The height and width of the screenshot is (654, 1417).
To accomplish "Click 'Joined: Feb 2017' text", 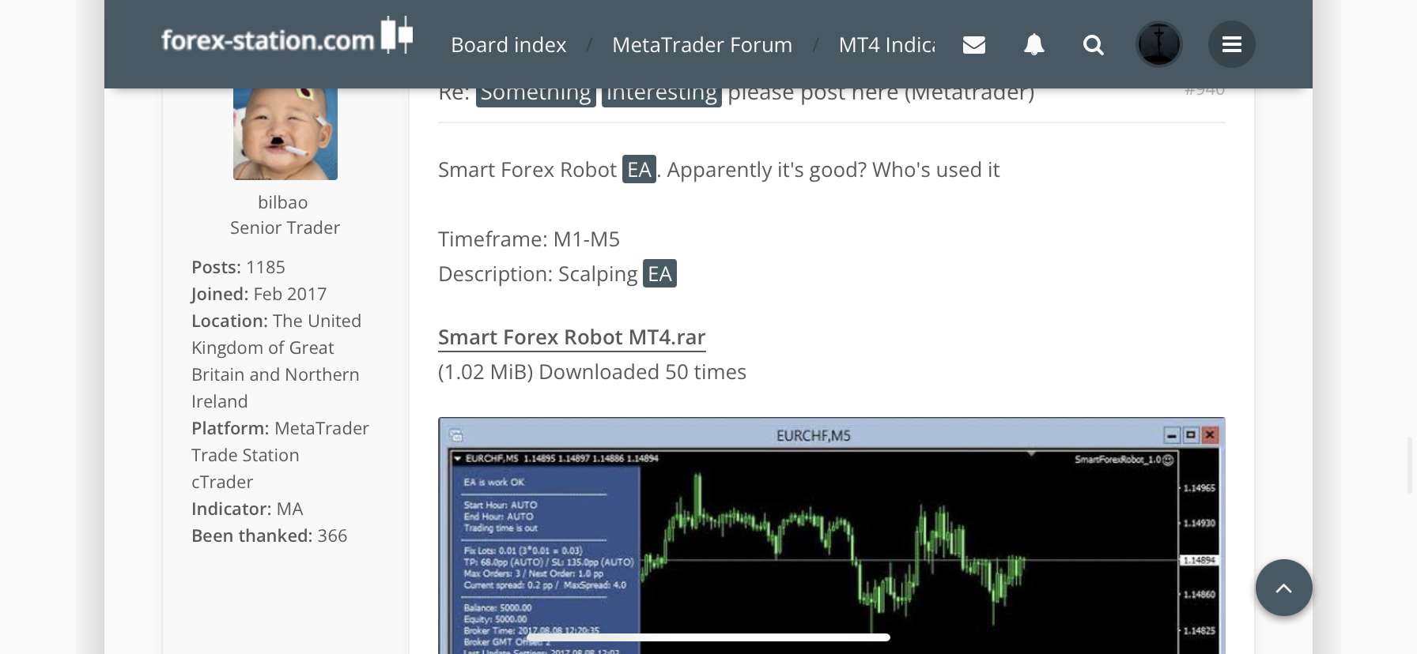I will pyautogui.click(x=259, y=294).
